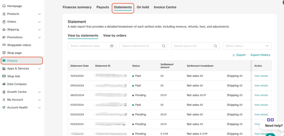Image resolution: width=284 pixels, height=136 pixels.
Task: View details for 10/03/2024 statement
Action: [261, 76]
